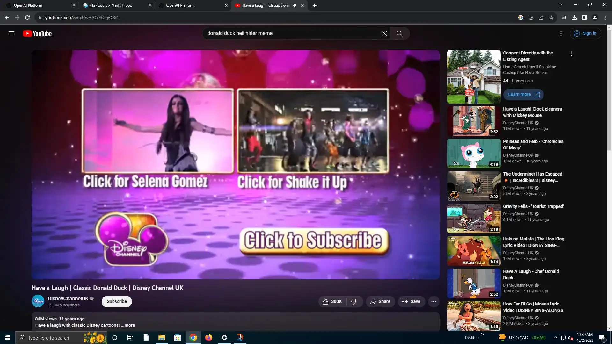This screenshot has width=612, height=344.
Task: Clear the search box with X
Action: 384,33
